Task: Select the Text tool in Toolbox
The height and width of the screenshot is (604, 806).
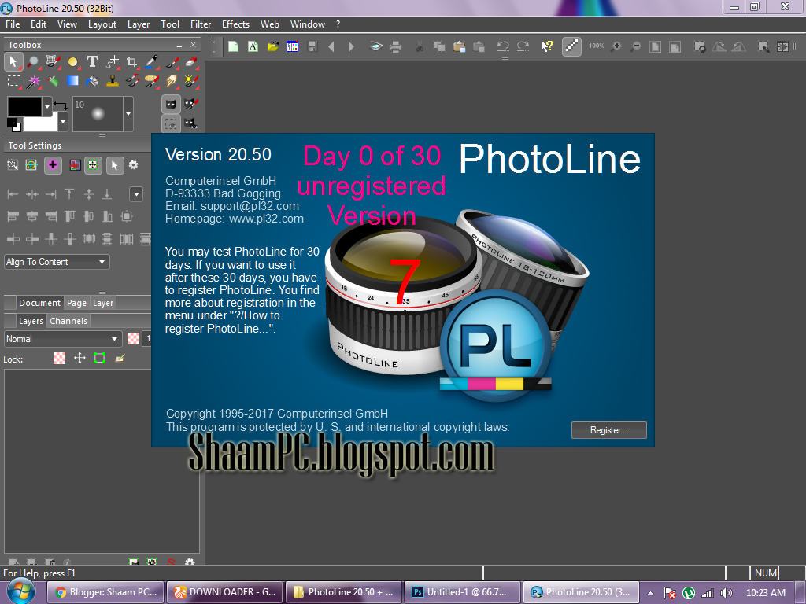Action: point(92,62)
